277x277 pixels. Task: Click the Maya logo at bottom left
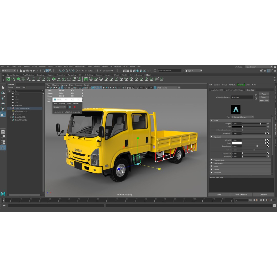[x=3, y=194]
